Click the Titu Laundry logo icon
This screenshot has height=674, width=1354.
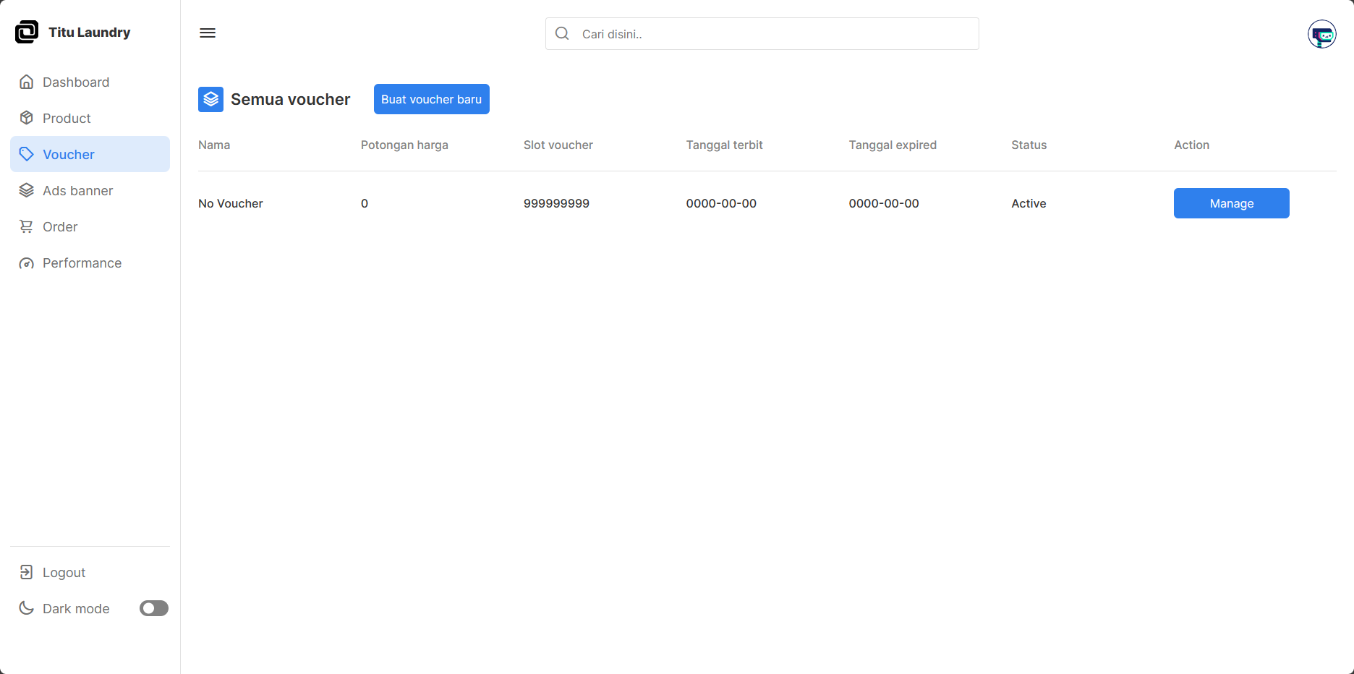coord(26,32)
